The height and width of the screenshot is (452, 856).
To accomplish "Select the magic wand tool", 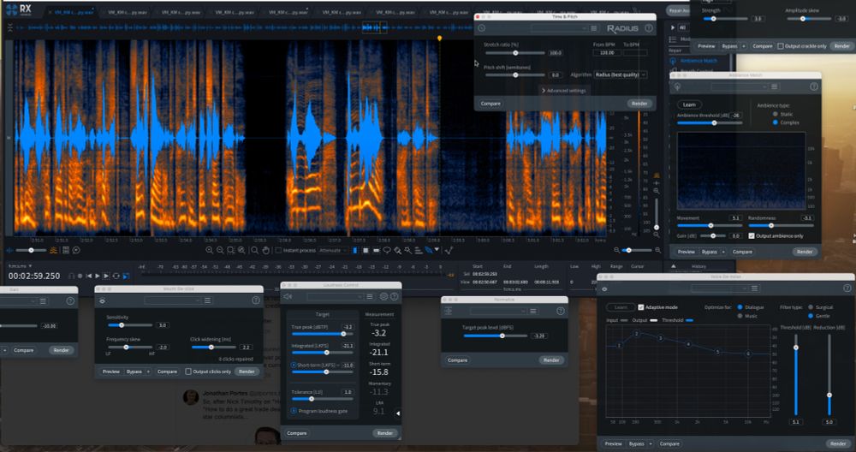I will pos(407,250).
